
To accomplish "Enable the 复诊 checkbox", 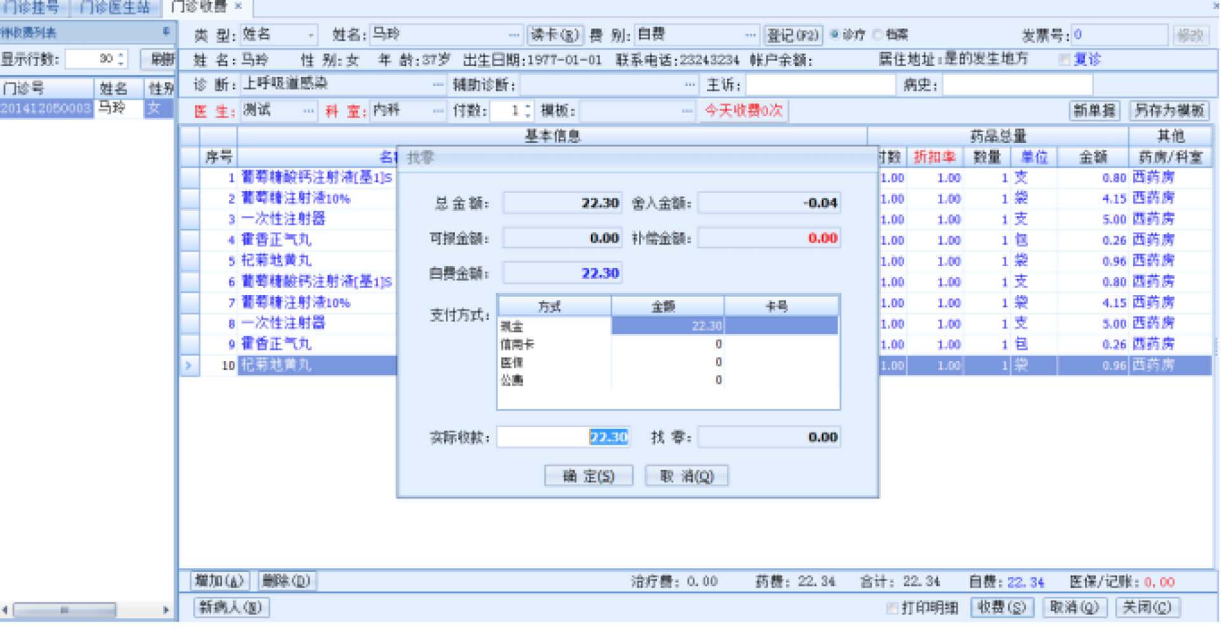I will 1065,60.
